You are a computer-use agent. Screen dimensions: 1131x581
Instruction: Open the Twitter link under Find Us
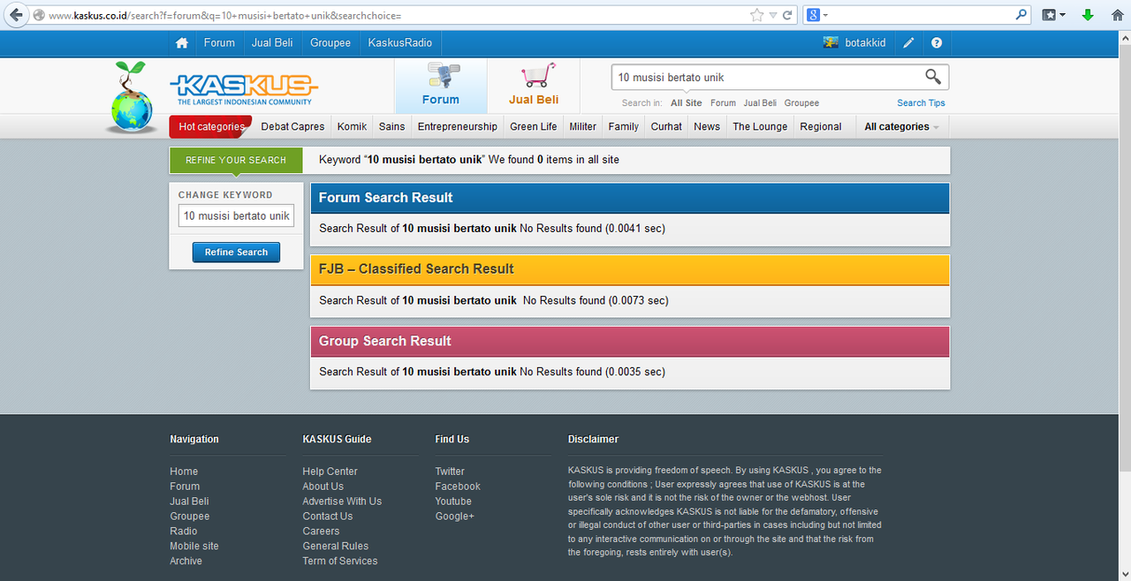[450, 472]
